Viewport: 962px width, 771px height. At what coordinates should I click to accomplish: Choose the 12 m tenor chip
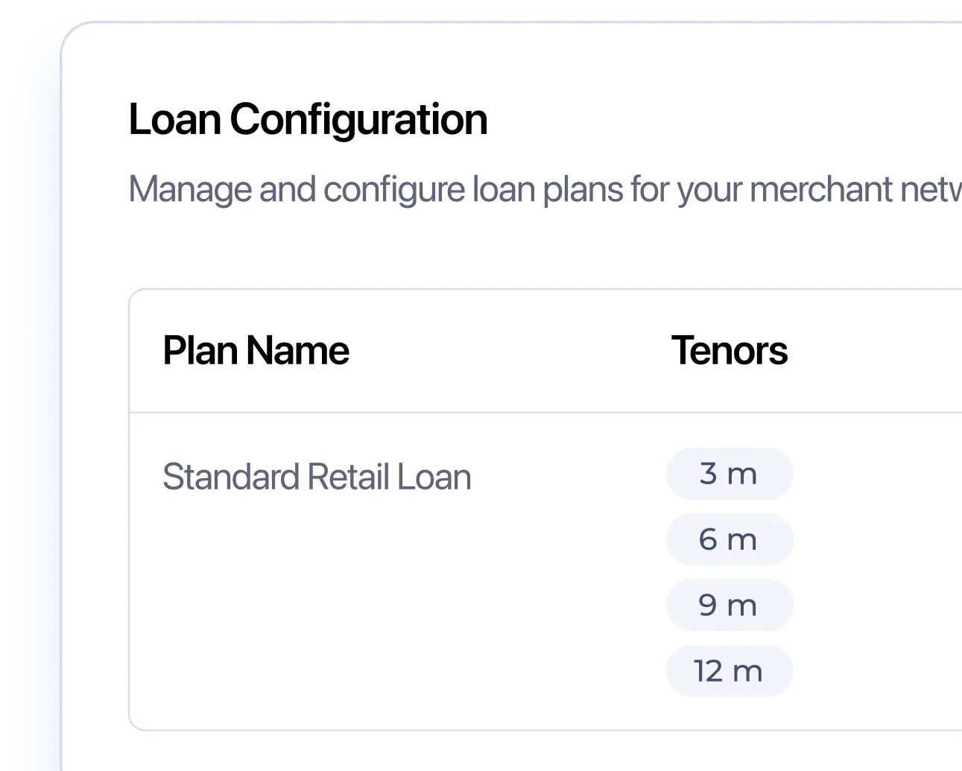[729, 671]
